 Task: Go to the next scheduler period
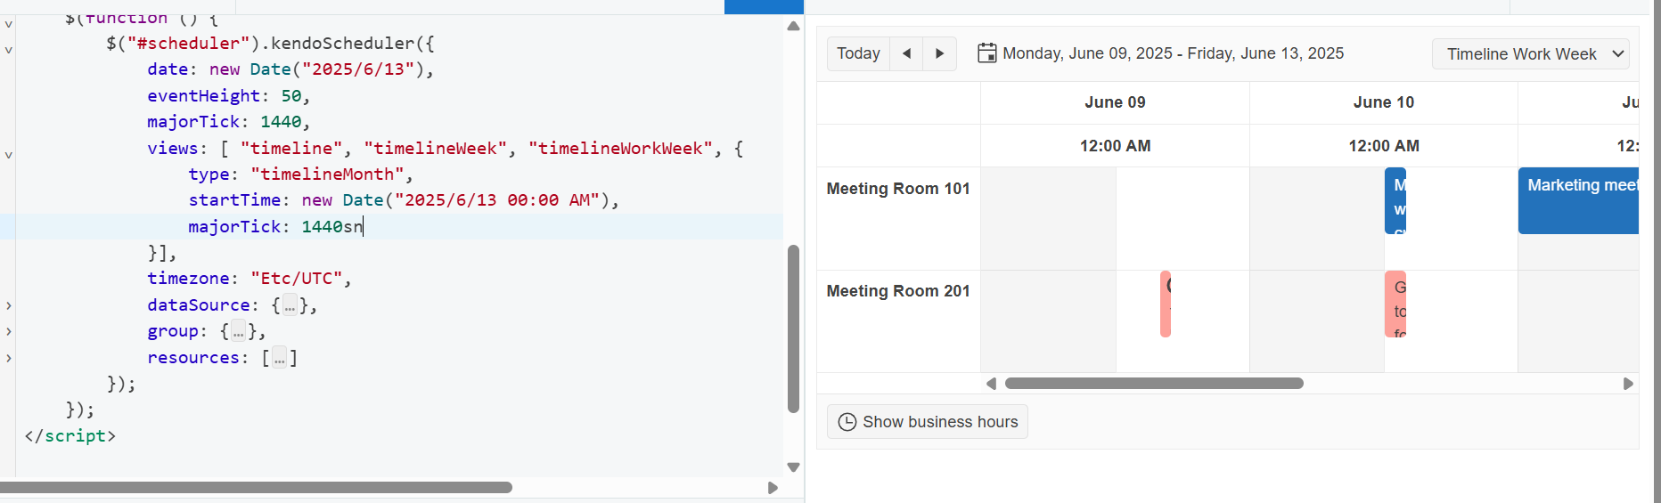coord(939,53)
